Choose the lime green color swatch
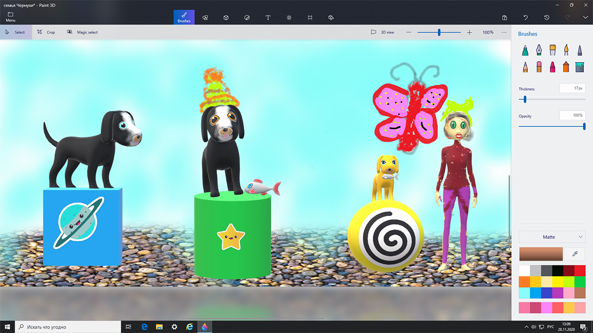 click(x=569, y=282)
